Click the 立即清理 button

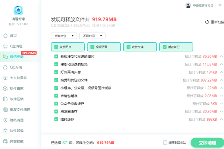click(x=207, y=143)
